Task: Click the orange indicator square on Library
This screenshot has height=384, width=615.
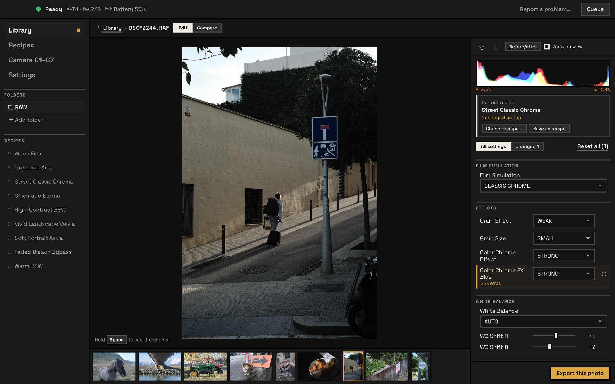Action: click(x=79, y=30)
